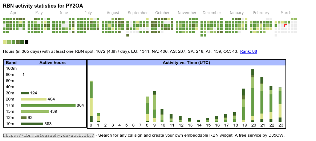Click the October month label
The height and width of the screenshot is (141, 316).
(162, 13)
